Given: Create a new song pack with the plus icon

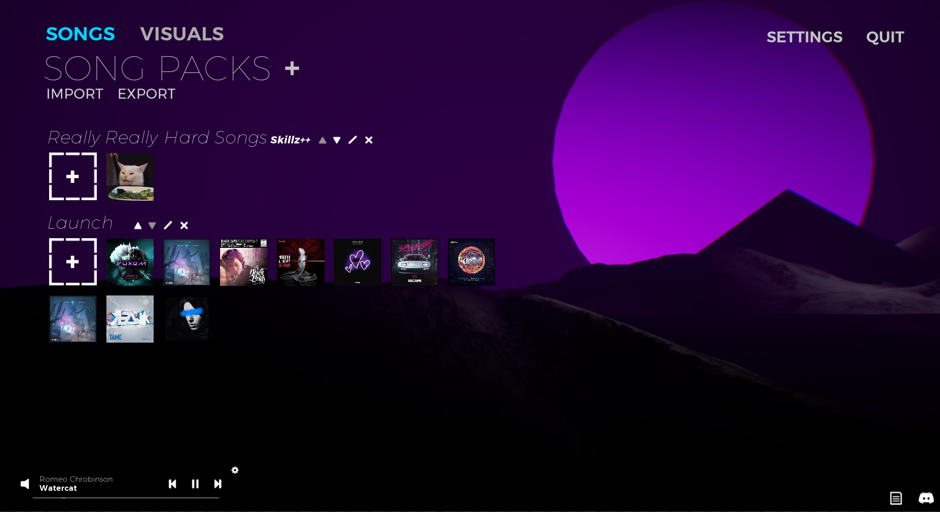Looking at the screenshot, I should [292, 68].
